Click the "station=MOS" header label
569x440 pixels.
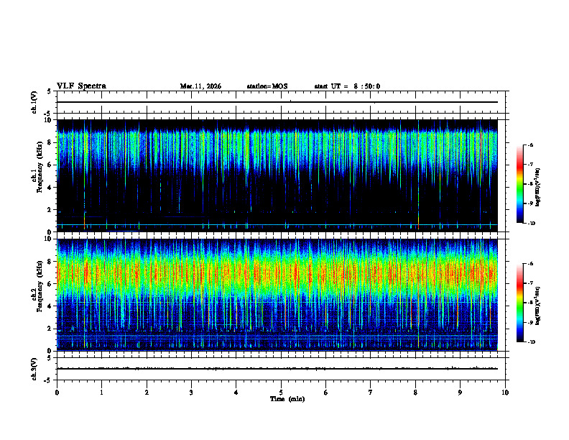(x=267, y=86)
